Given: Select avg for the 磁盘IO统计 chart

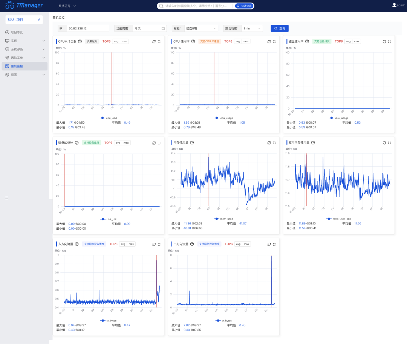Looking at the screenshot, I should 118,143.
